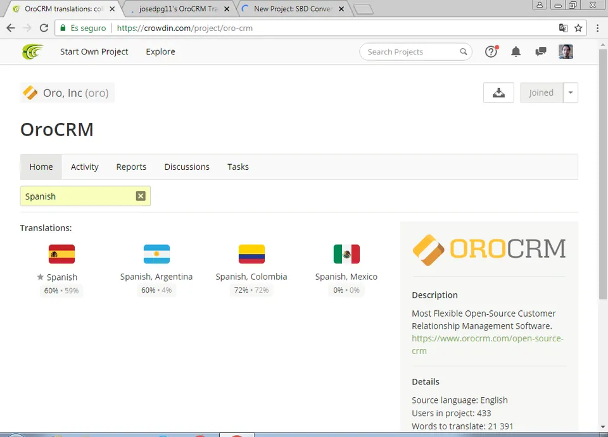Viewport: 608px width, 437px height.
Task: Click the Crowdin logo icon
Action: (32, 51)
